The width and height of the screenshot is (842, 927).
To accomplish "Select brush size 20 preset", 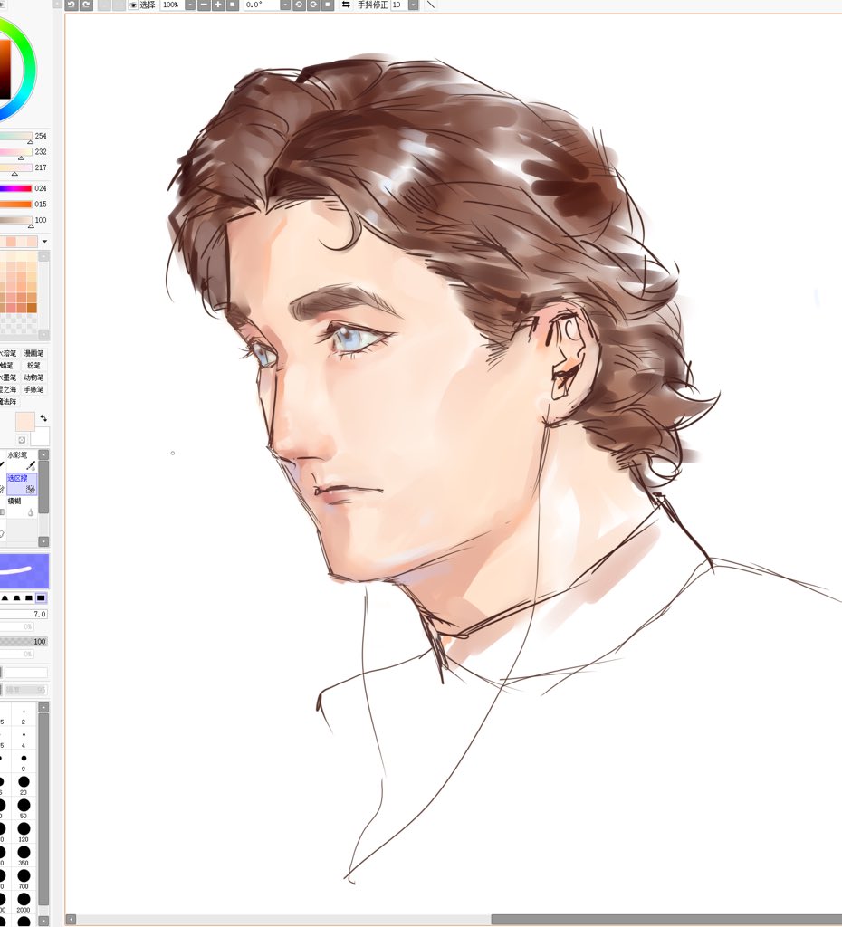I will (x=24, y=786).
